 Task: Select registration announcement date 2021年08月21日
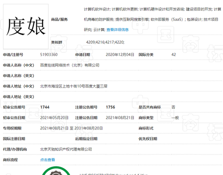120,118
